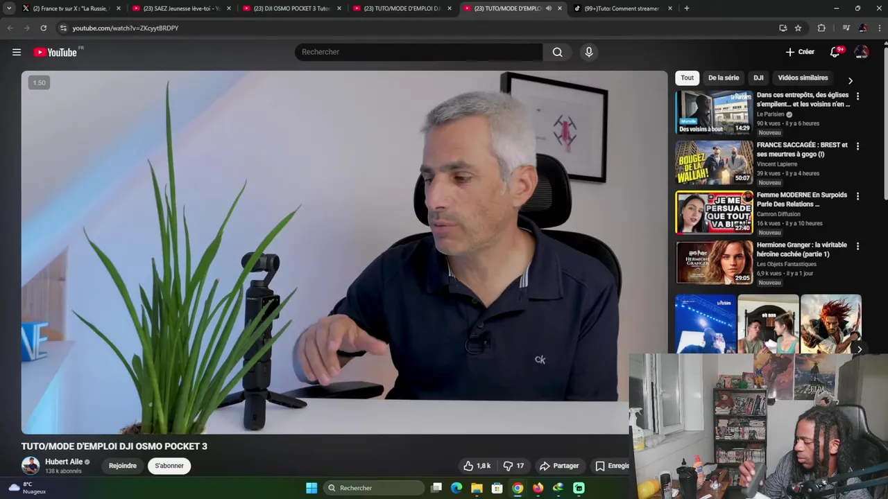Select the DJI filter chip
888x499 pixels.
[x=758, y=78]
